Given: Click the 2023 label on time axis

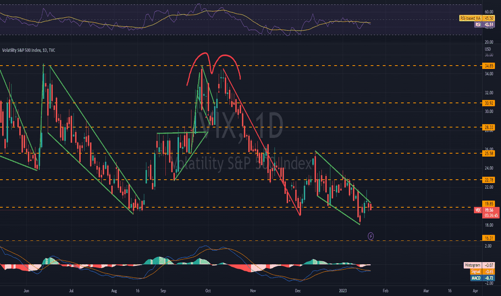Looking at the screenshot, I should point(343,291).
